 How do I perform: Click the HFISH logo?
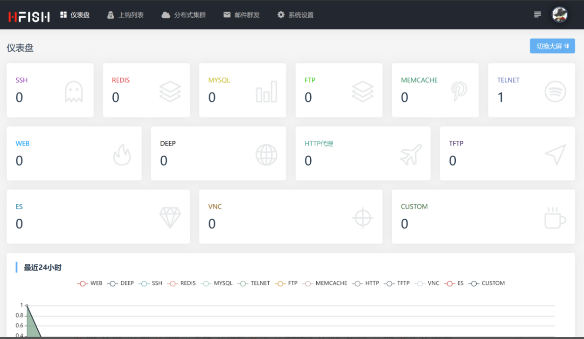[29, 16]
